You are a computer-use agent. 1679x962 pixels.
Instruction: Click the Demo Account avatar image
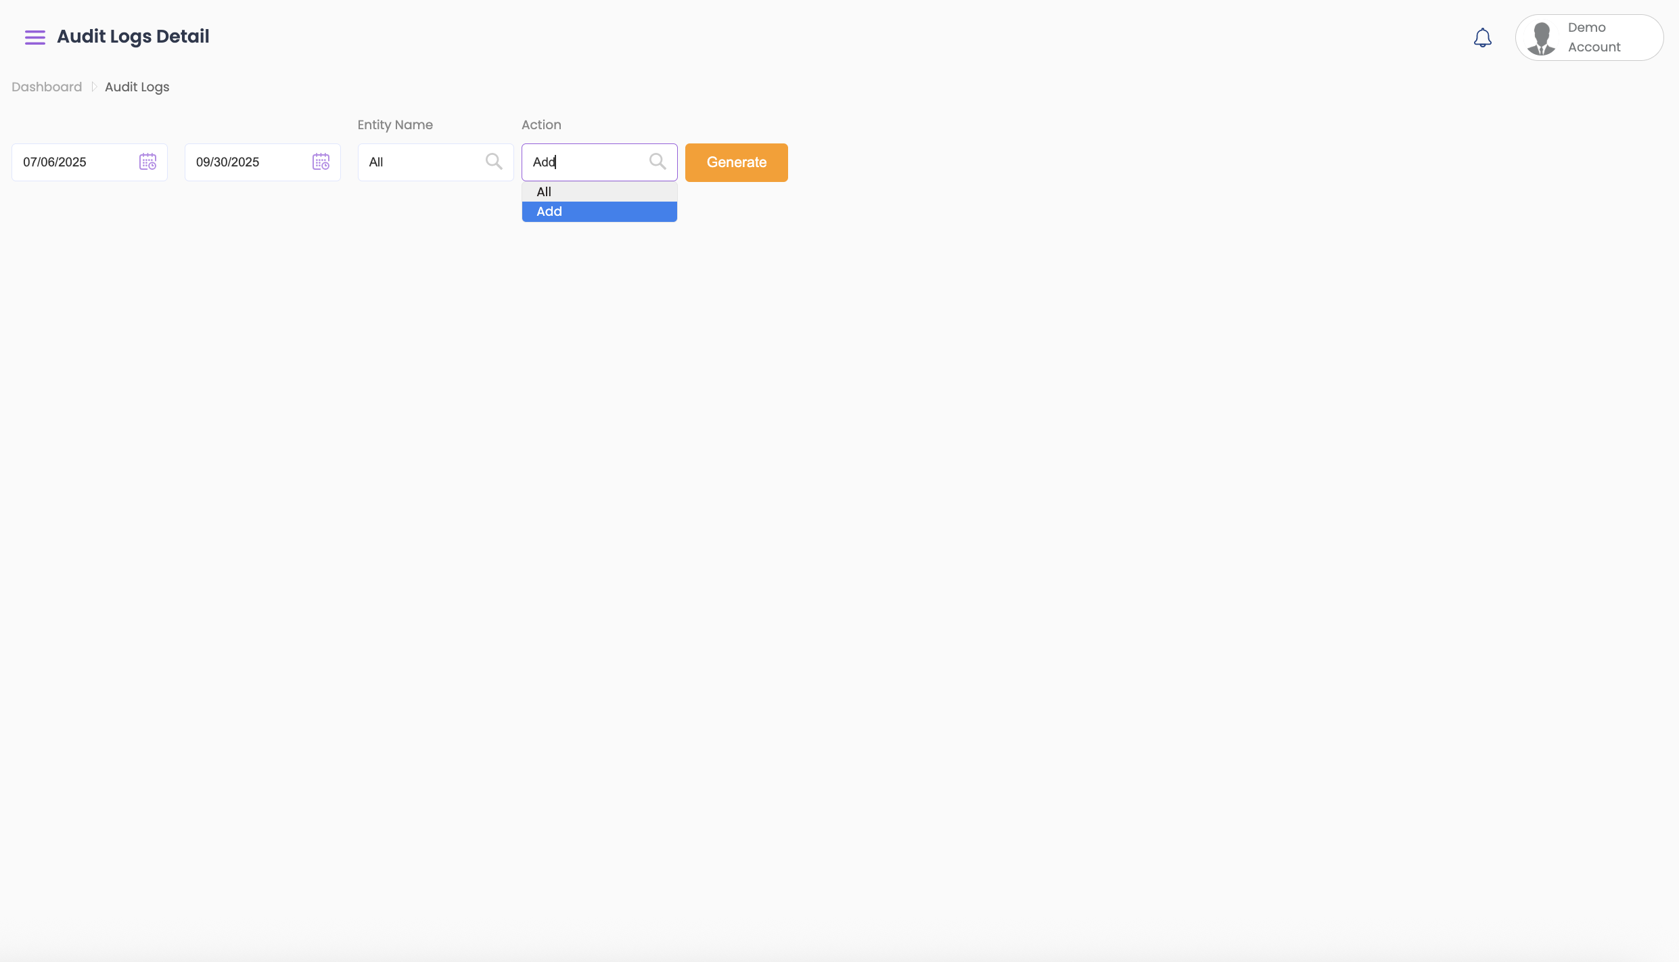click(1542, 38)
